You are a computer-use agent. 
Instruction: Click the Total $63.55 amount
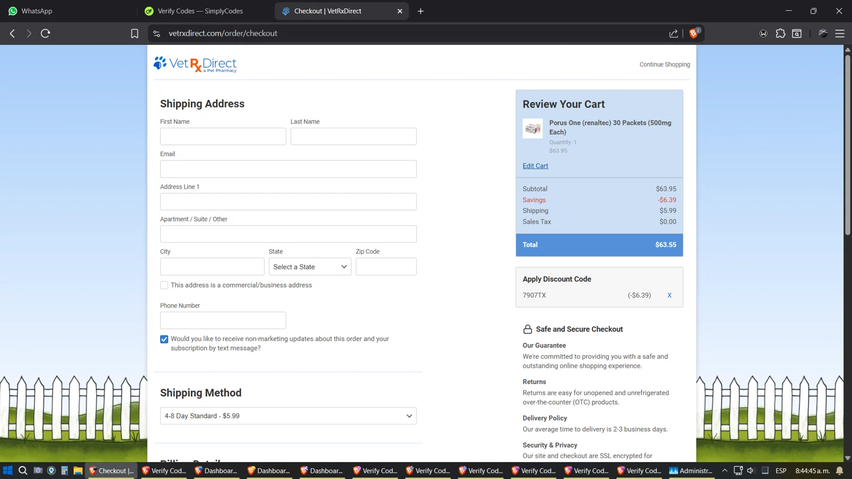coord(666,245)
